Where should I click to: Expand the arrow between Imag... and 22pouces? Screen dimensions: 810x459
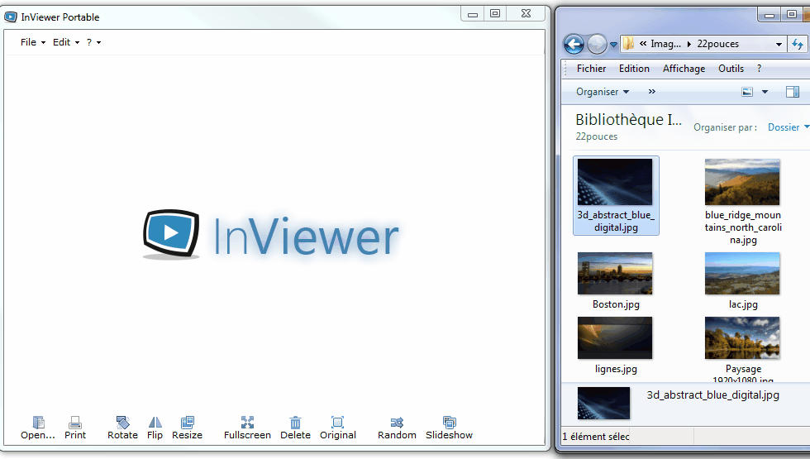coord(689,45)
